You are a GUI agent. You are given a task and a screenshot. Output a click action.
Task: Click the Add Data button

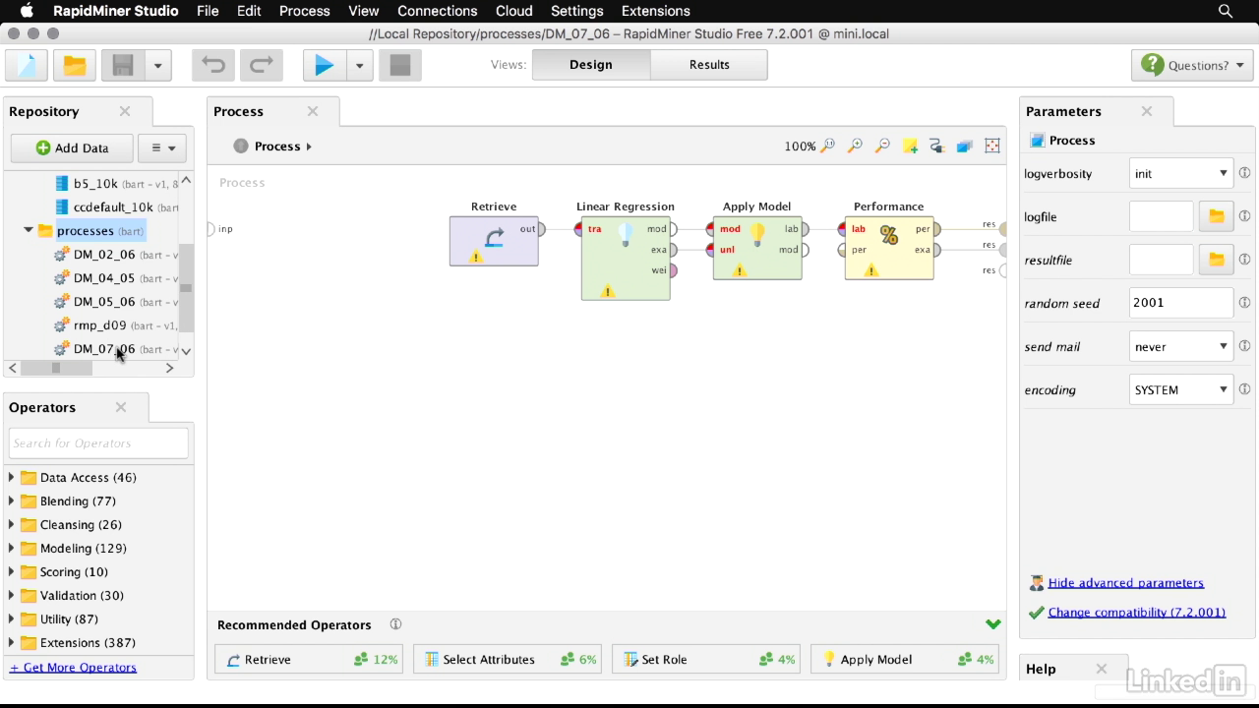pos(72,147)
